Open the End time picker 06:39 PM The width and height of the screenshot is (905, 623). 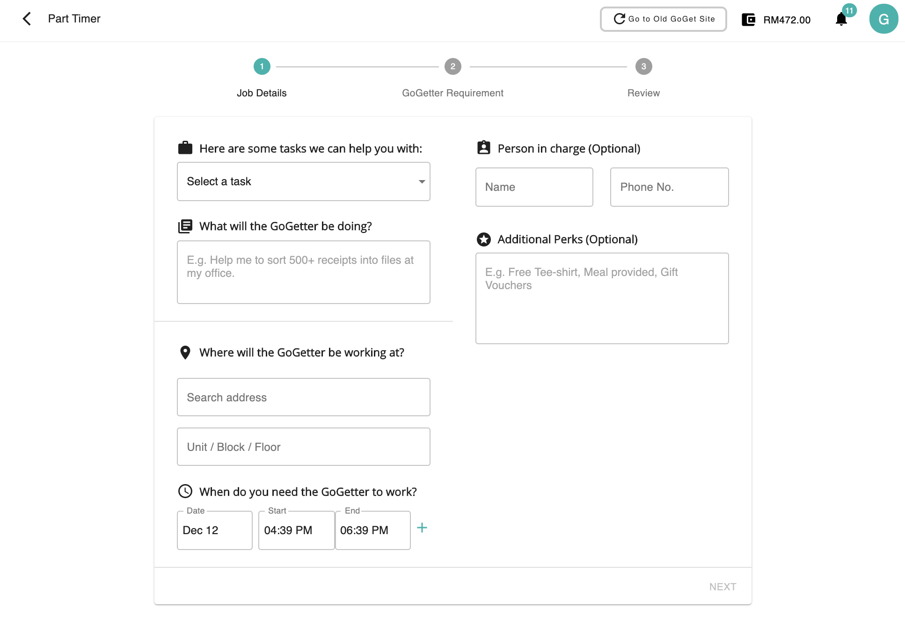[372, 530]
